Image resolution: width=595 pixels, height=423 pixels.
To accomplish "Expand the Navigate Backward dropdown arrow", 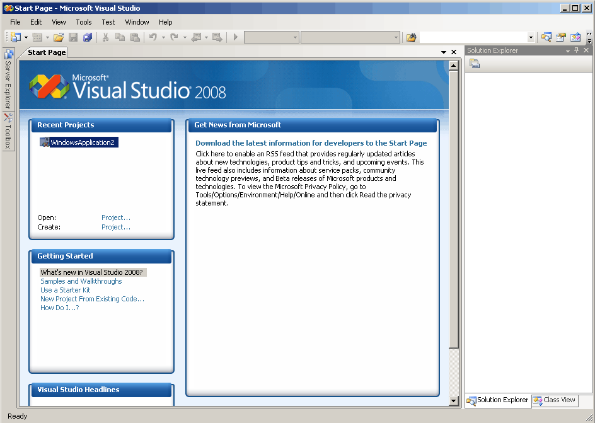I will (207, 37).
